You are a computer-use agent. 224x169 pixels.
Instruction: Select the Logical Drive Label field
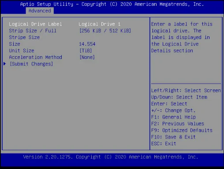[x=35, y=24]
